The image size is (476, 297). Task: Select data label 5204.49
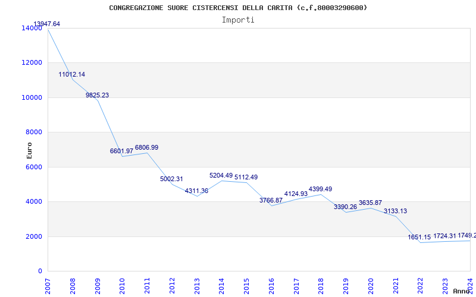point(221,175)
